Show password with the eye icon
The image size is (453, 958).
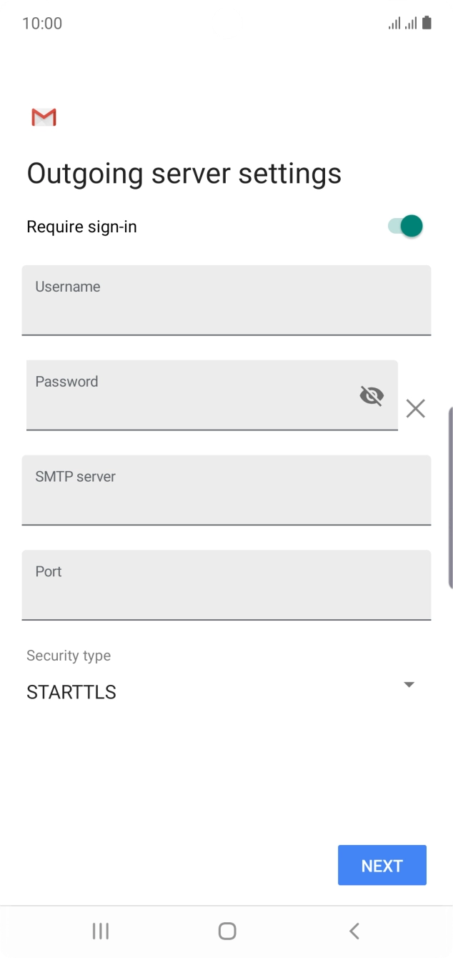click(372, 395)
